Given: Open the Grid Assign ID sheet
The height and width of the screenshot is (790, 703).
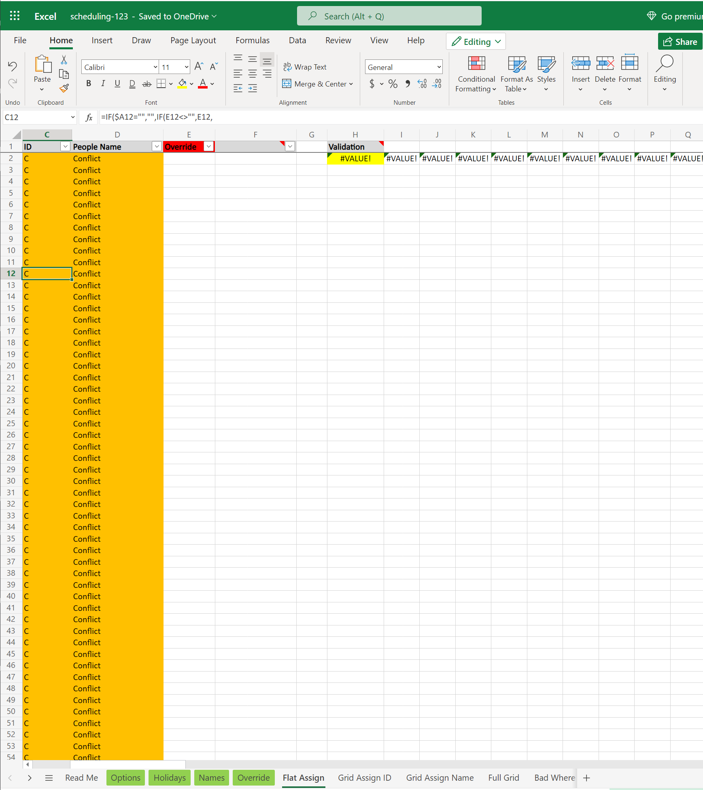Looking at the screenshot, I should point(363,777).
